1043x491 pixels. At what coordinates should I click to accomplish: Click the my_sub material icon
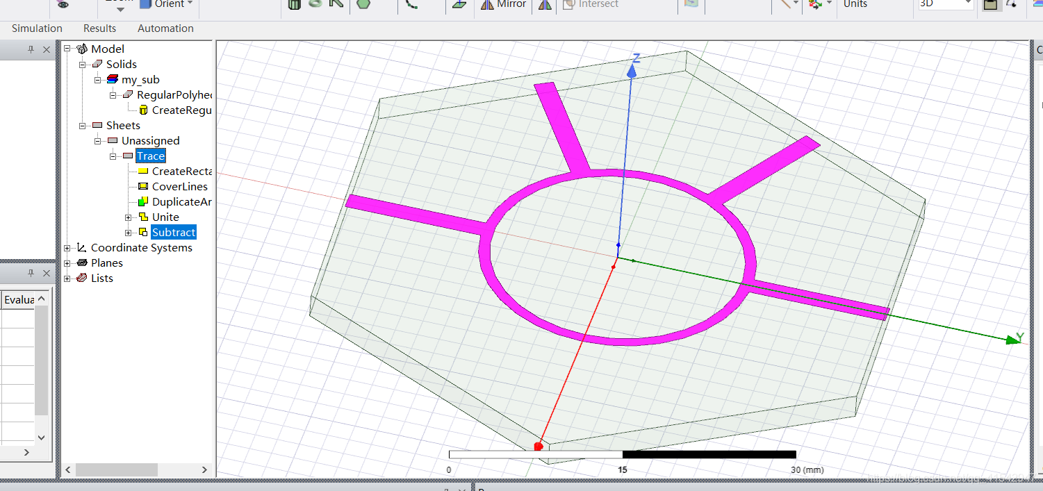point(113,79)
